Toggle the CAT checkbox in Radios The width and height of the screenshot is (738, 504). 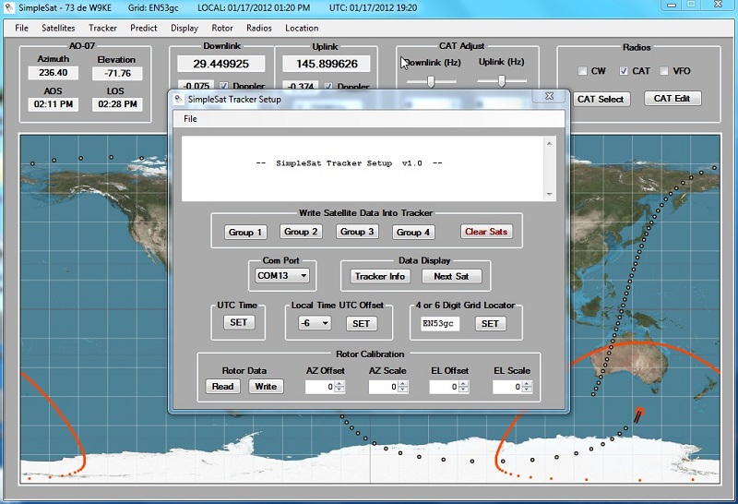[624, 71]
